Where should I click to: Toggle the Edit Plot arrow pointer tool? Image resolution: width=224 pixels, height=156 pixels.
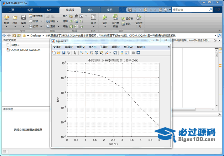(75, 53)
